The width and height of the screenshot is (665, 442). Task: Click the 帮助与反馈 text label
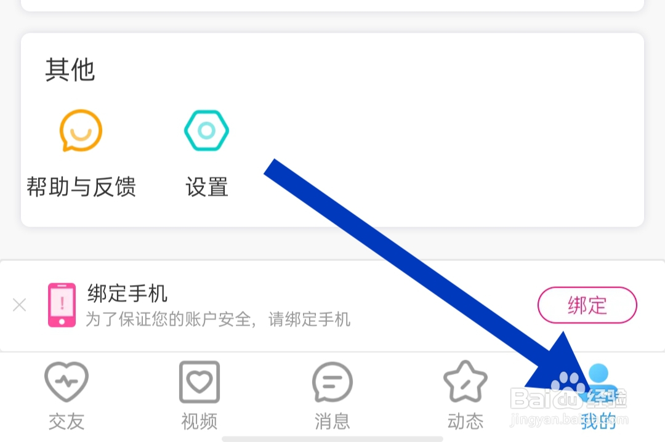click(81, 187)
